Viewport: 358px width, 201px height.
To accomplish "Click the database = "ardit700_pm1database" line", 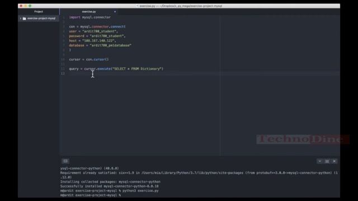I will (100, 45).
